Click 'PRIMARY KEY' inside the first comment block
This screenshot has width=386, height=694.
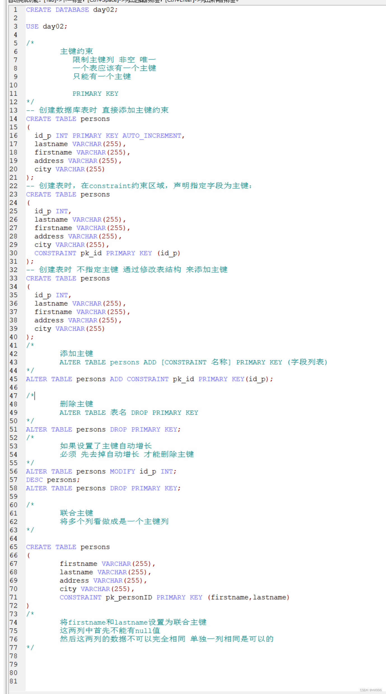coord(95,94)
